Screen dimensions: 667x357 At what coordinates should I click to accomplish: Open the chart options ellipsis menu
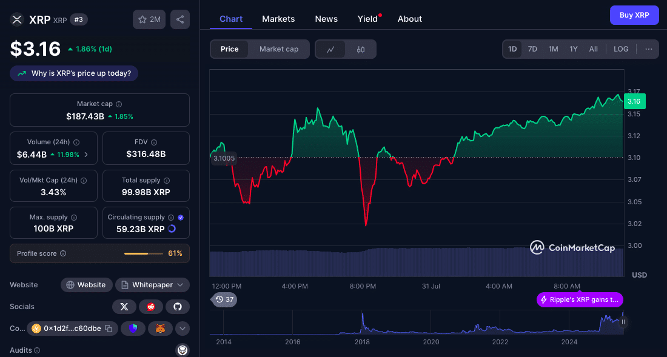(x=648, y=48)
